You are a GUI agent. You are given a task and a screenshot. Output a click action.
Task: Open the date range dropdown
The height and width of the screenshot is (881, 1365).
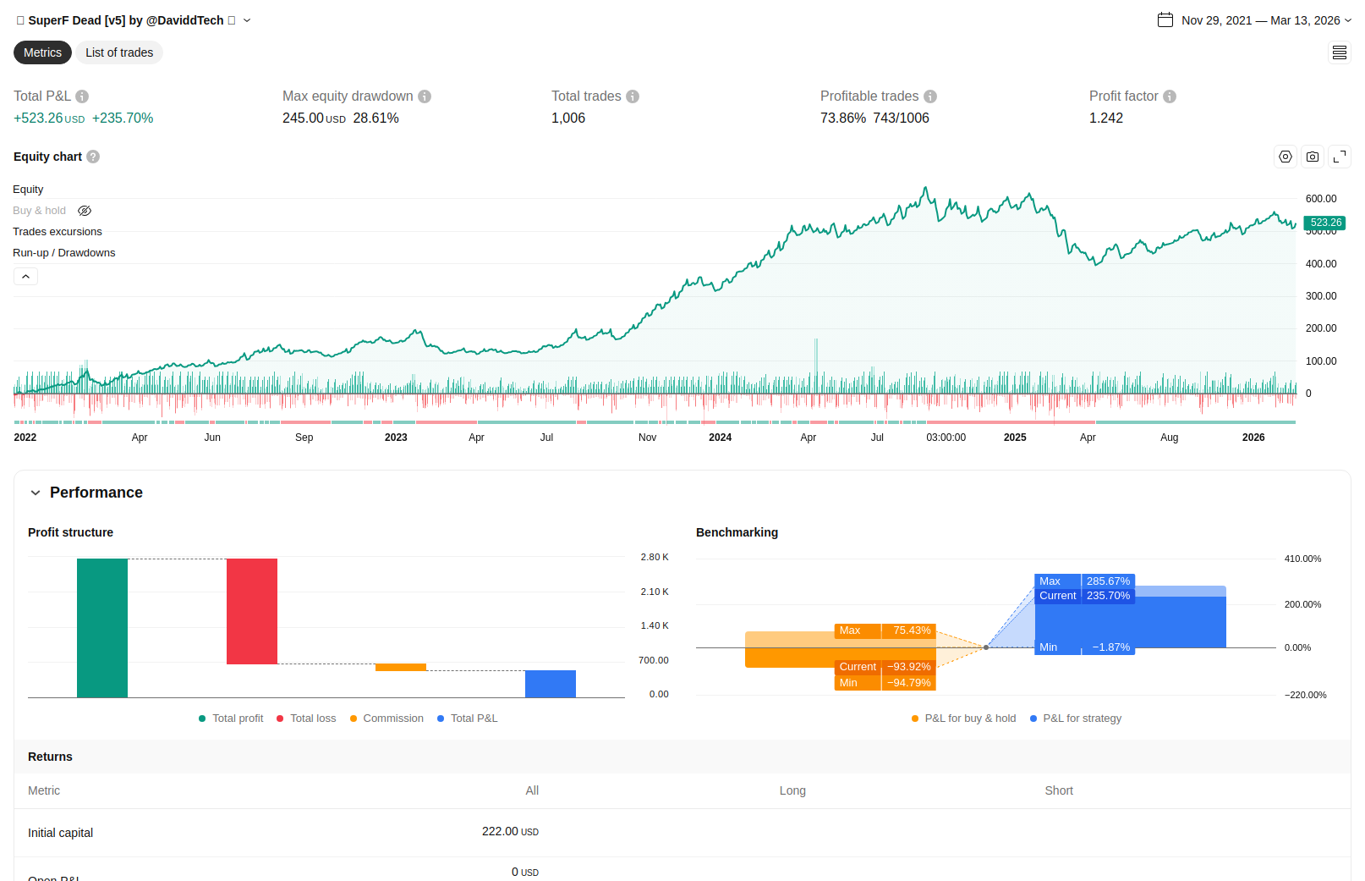point(1347,20)
